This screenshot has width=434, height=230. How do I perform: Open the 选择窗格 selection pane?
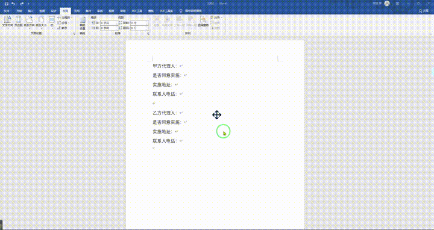[x=203, y=21]
